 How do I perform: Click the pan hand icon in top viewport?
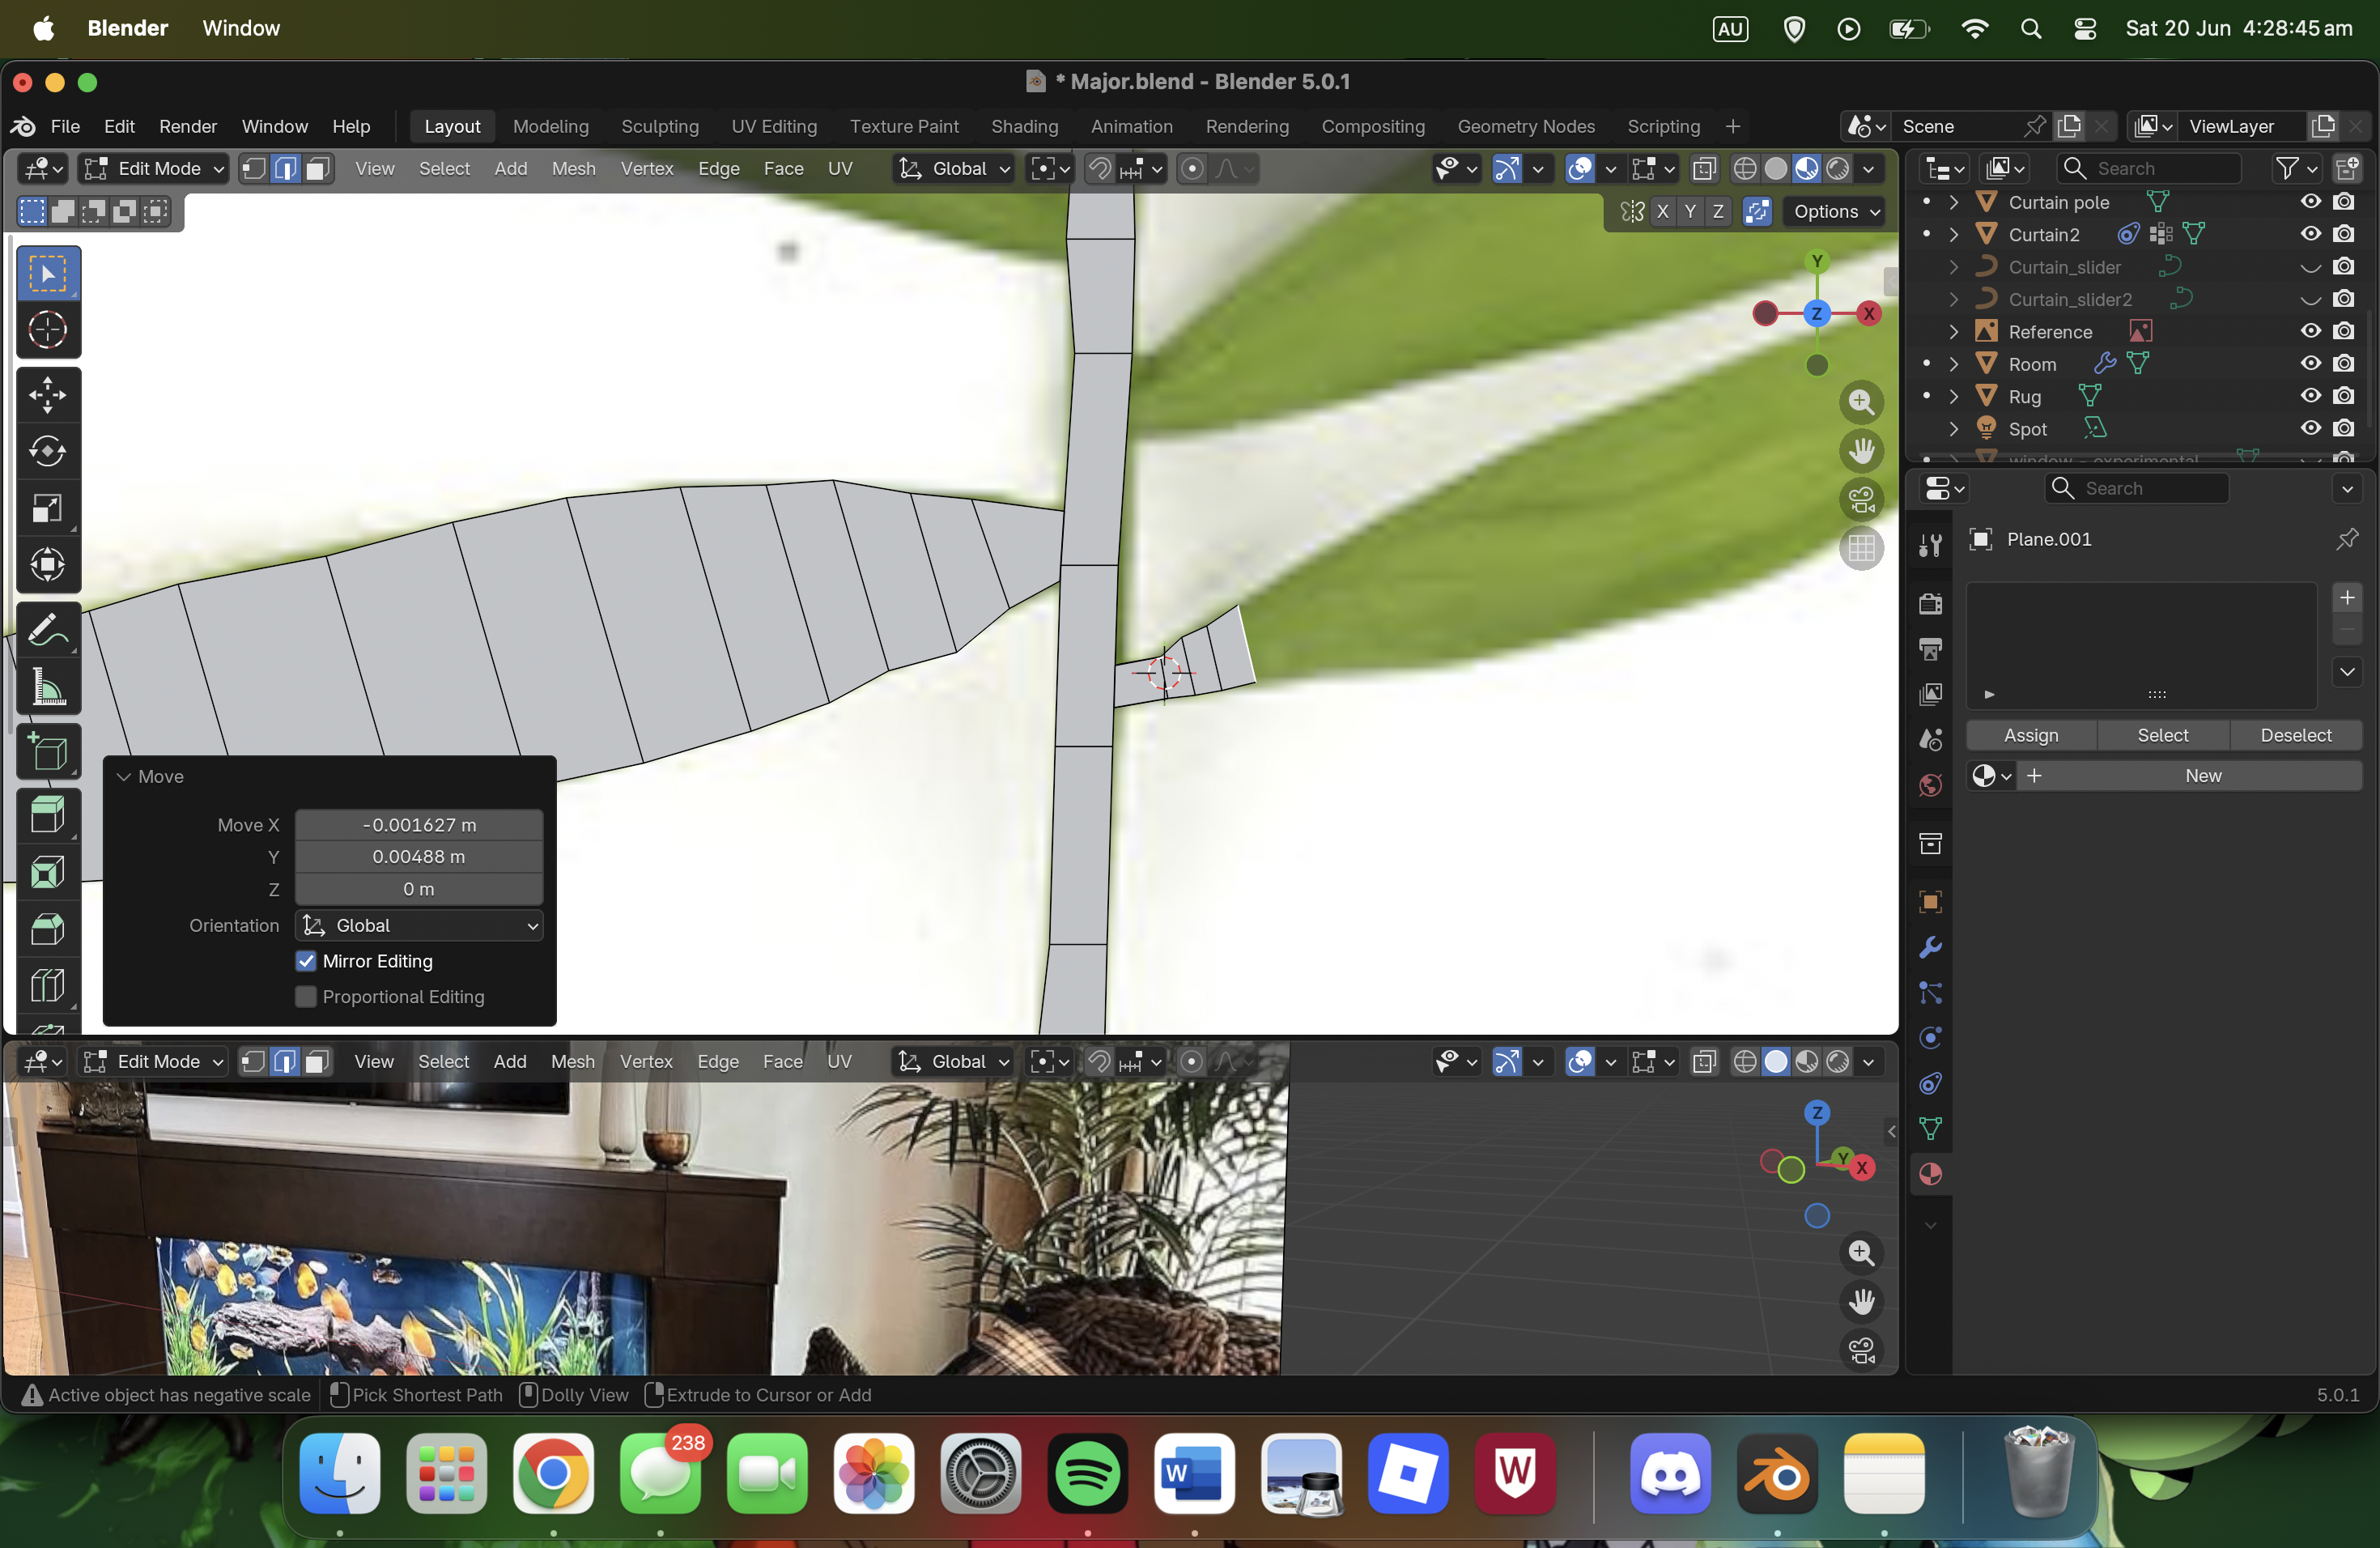[1861, 451]
